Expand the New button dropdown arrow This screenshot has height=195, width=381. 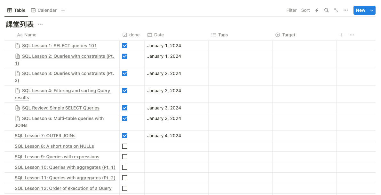pos(371,10)
